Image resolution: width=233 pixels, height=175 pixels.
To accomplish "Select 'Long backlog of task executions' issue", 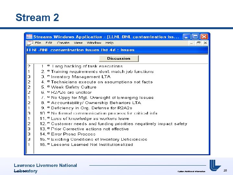I will [x=87, y=66].
